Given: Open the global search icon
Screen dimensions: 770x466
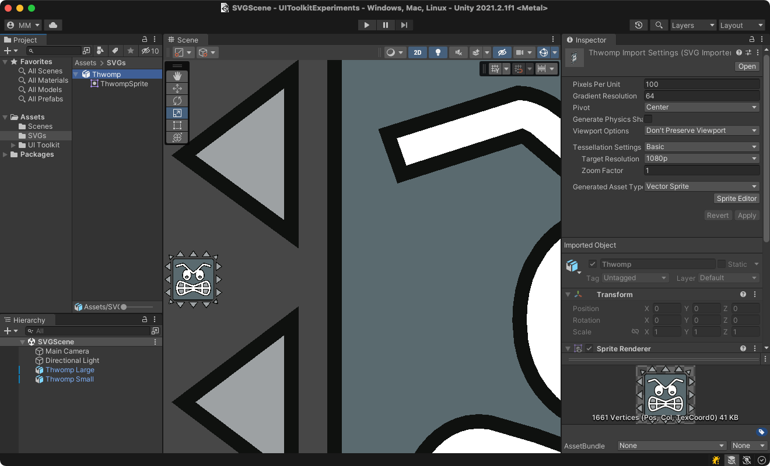Looking at the screenshot, I should coord(659,25).
